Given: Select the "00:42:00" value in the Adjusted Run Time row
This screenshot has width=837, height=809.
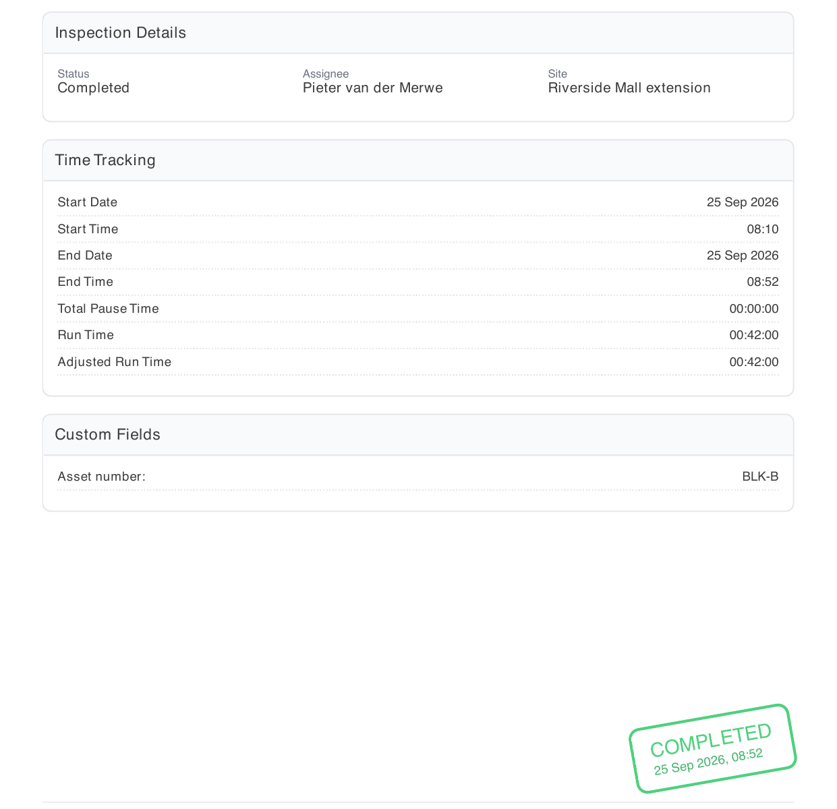Looking at the screenshot, I should click(x=754, y=362).
